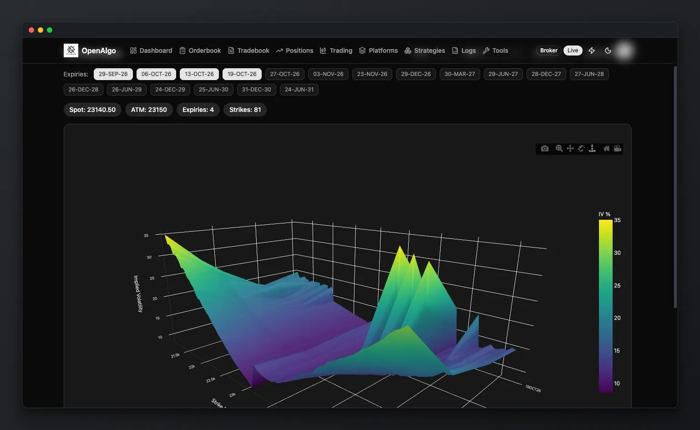Screen dimensions: 700x430
Task: Open the Tradebook page
Action: pos(249,51)
